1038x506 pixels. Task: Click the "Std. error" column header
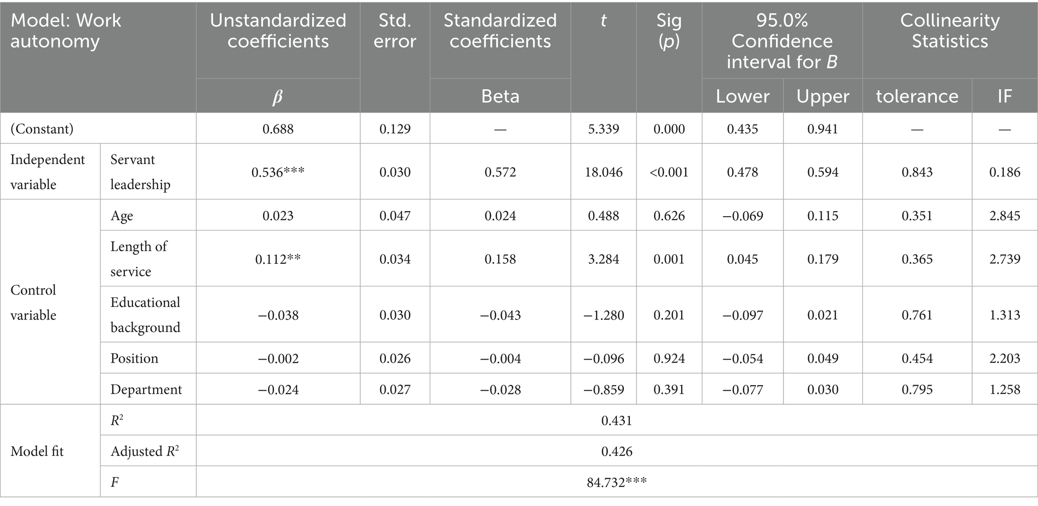(x=395, y=31)
